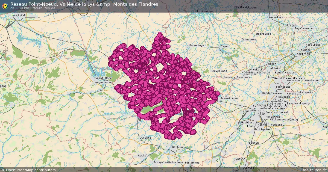The width and height of the screenshot is (328, 172).
Task: Click the 'Heuvelland' map label
Action: click(x=219, y=71)
